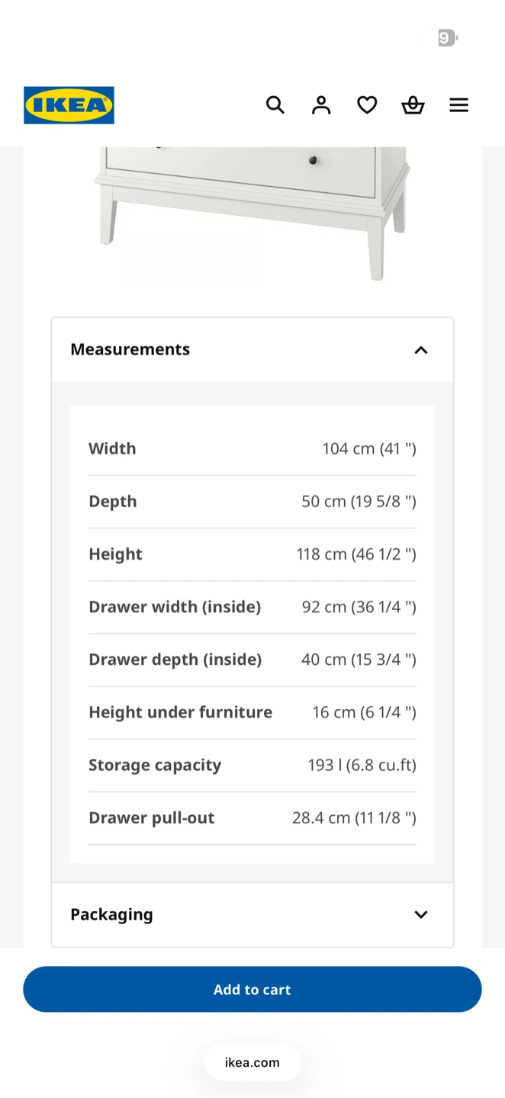Screen dimensions: 505x1098
Task: Expand the Packaging chevron
Action: pos(421,914)
